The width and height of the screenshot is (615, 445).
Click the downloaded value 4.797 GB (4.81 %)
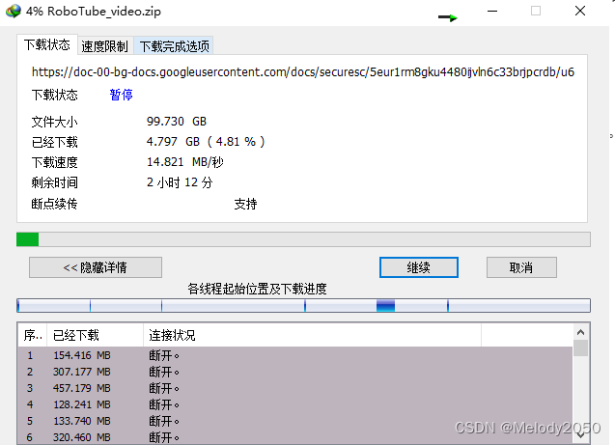pos(206,142)
